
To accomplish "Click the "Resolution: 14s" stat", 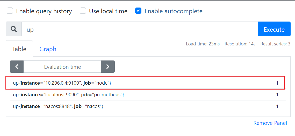I will [240, 44].
